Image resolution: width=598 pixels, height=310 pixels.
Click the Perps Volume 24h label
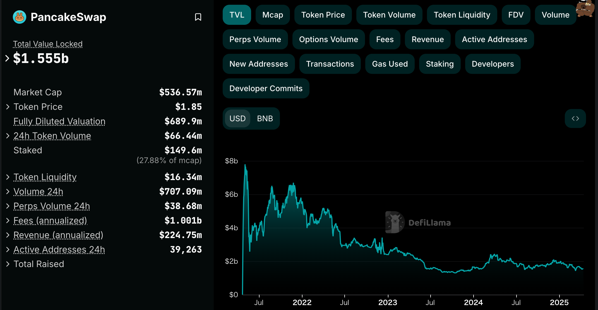(52, 206)
